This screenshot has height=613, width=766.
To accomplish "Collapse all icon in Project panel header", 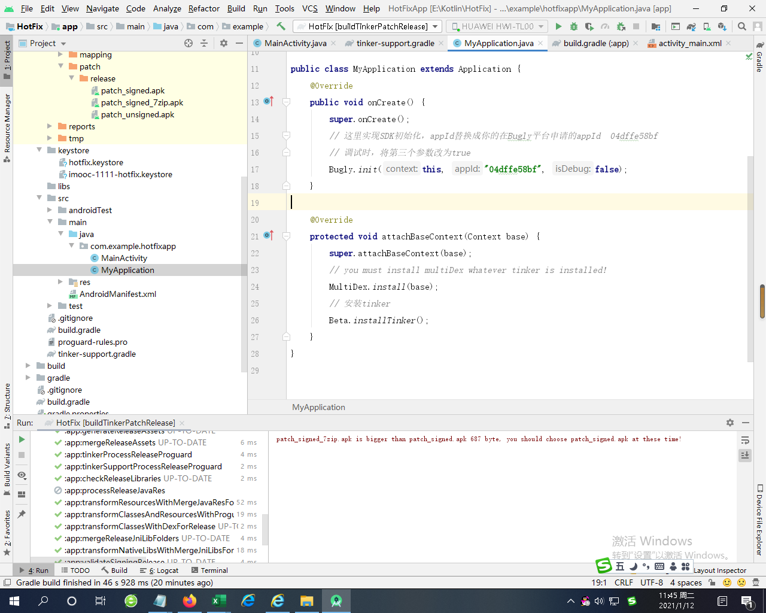I will pos(204,43).
